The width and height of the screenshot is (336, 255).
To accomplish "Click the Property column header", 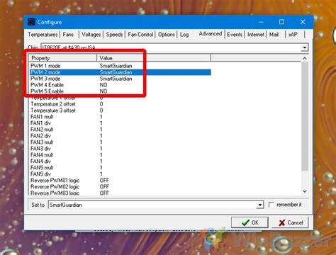I will [x=63, y=58].
